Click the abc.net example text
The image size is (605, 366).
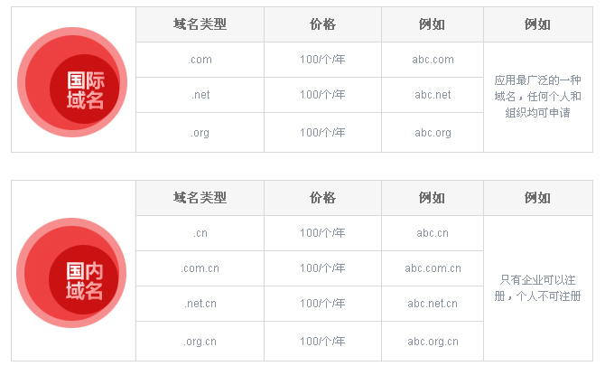433,95
